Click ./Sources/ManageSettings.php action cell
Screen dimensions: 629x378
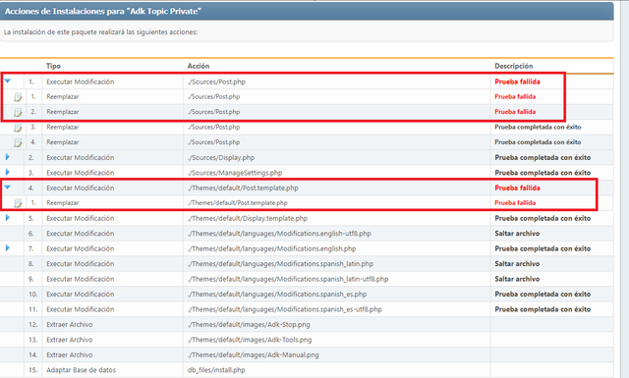[235, 173]
